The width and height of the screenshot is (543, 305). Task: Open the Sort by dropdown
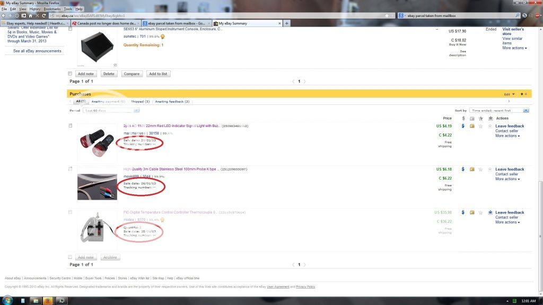(499, 111)
